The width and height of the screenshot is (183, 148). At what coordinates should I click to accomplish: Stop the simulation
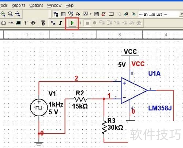pos(87,23)
